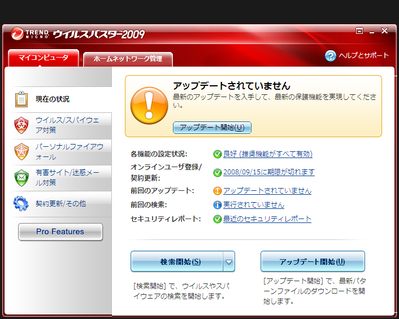Screen dimensions: 399x319
Task: Click the large orange warning exclamation icon
Action: (149, 106)
